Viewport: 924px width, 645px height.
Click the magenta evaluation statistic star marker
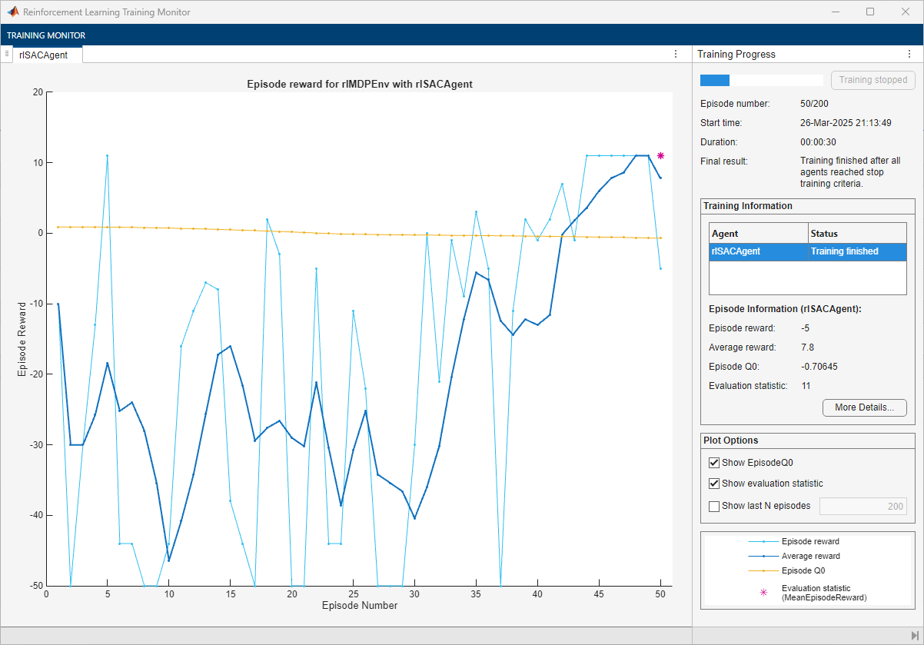(660, 156)
